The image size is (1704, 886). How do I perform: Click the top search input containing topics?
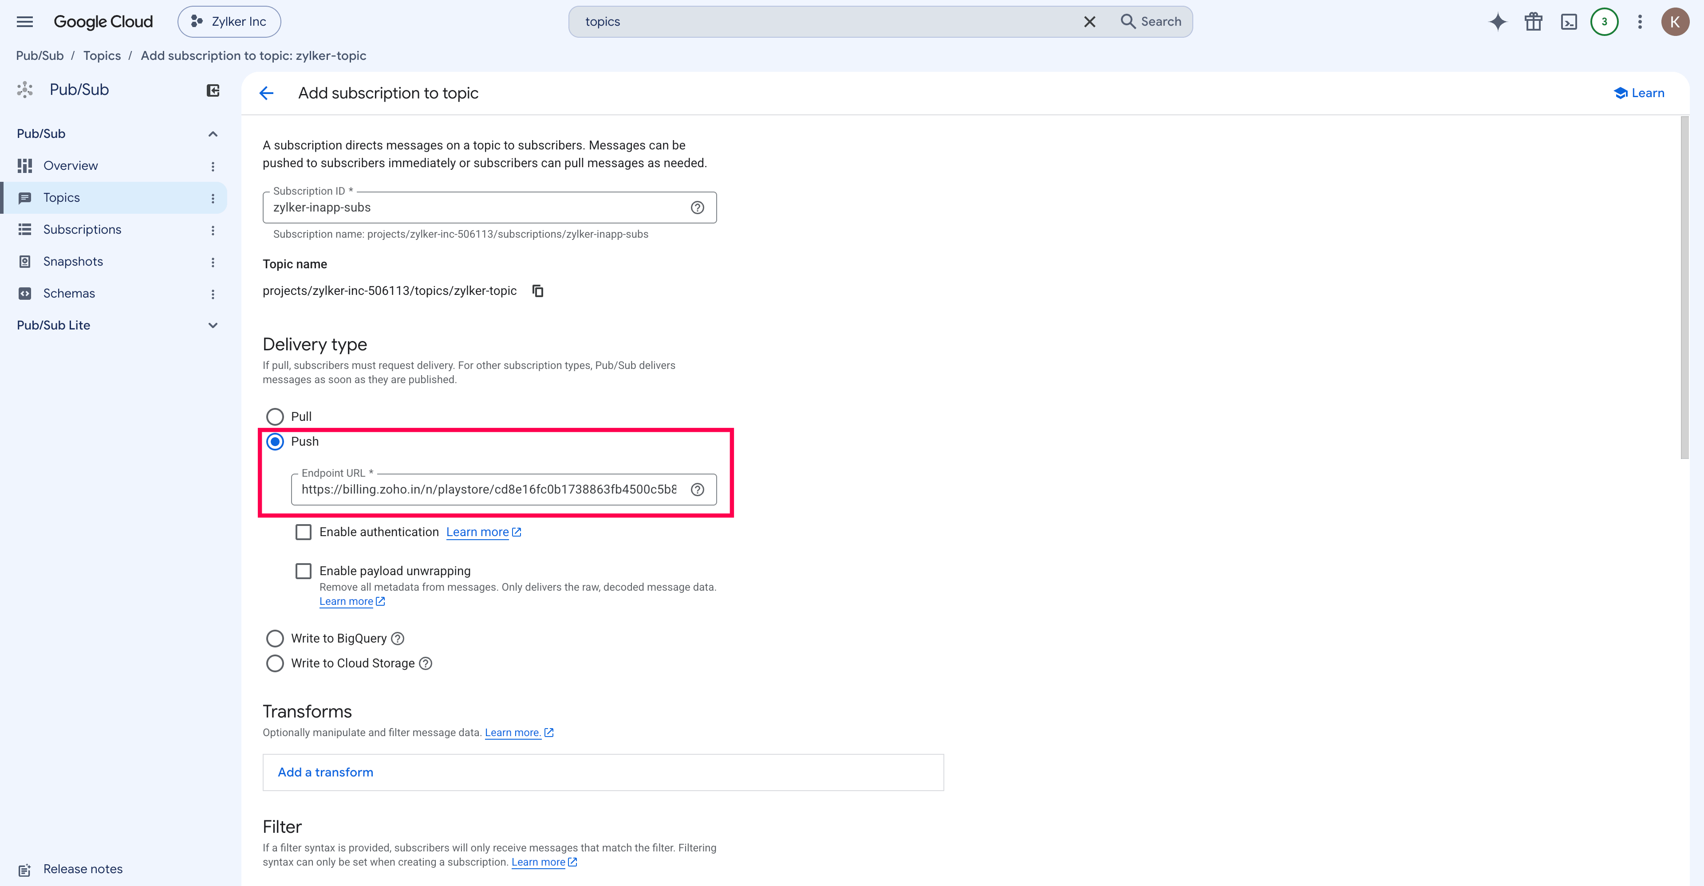click(x=827, y=22)
